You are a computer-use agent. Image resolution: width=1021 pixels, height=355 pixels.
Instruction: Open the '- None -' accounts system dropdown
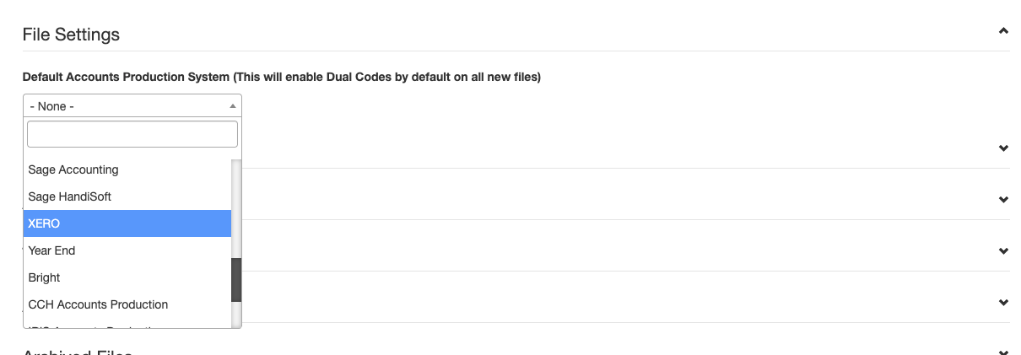[x=132, y=105]
